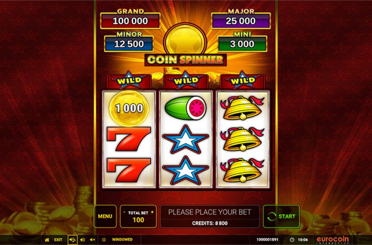Spin the reels with START
Viewport: 372px width, 245px height.
pos(281,216)
